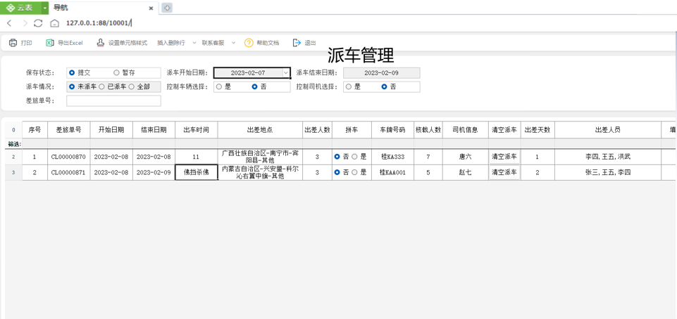Click the 打印 toolbar label
Screen dimensions: 677x319
26,43
